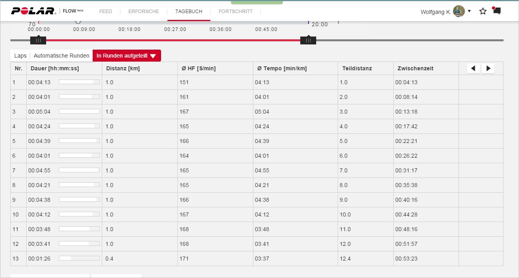Select the TAGEBUCH tab
The width and height of the screenshot is (519, 278).
click(189, 12)
